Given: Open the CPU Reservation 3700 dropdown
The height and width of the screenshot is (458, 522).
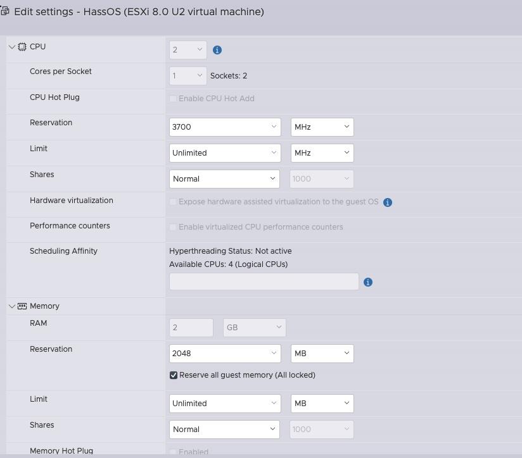Looking at the screenshot, I should click(225, 127).
